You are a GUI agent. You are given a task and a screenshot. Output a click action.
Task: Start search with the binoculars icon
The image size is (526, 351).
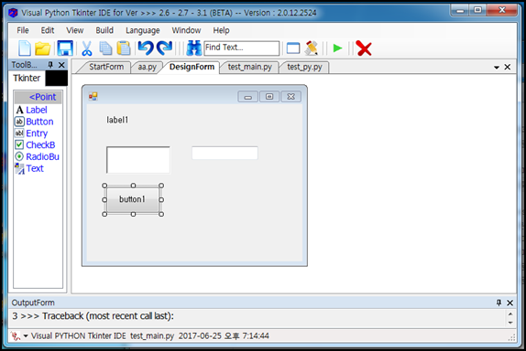(194, 48)
